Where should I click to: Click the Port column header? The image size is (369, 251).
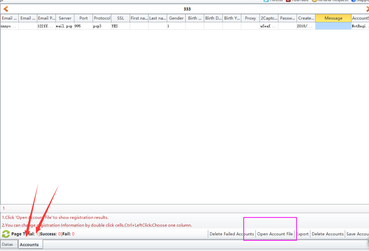pos(83,18)
